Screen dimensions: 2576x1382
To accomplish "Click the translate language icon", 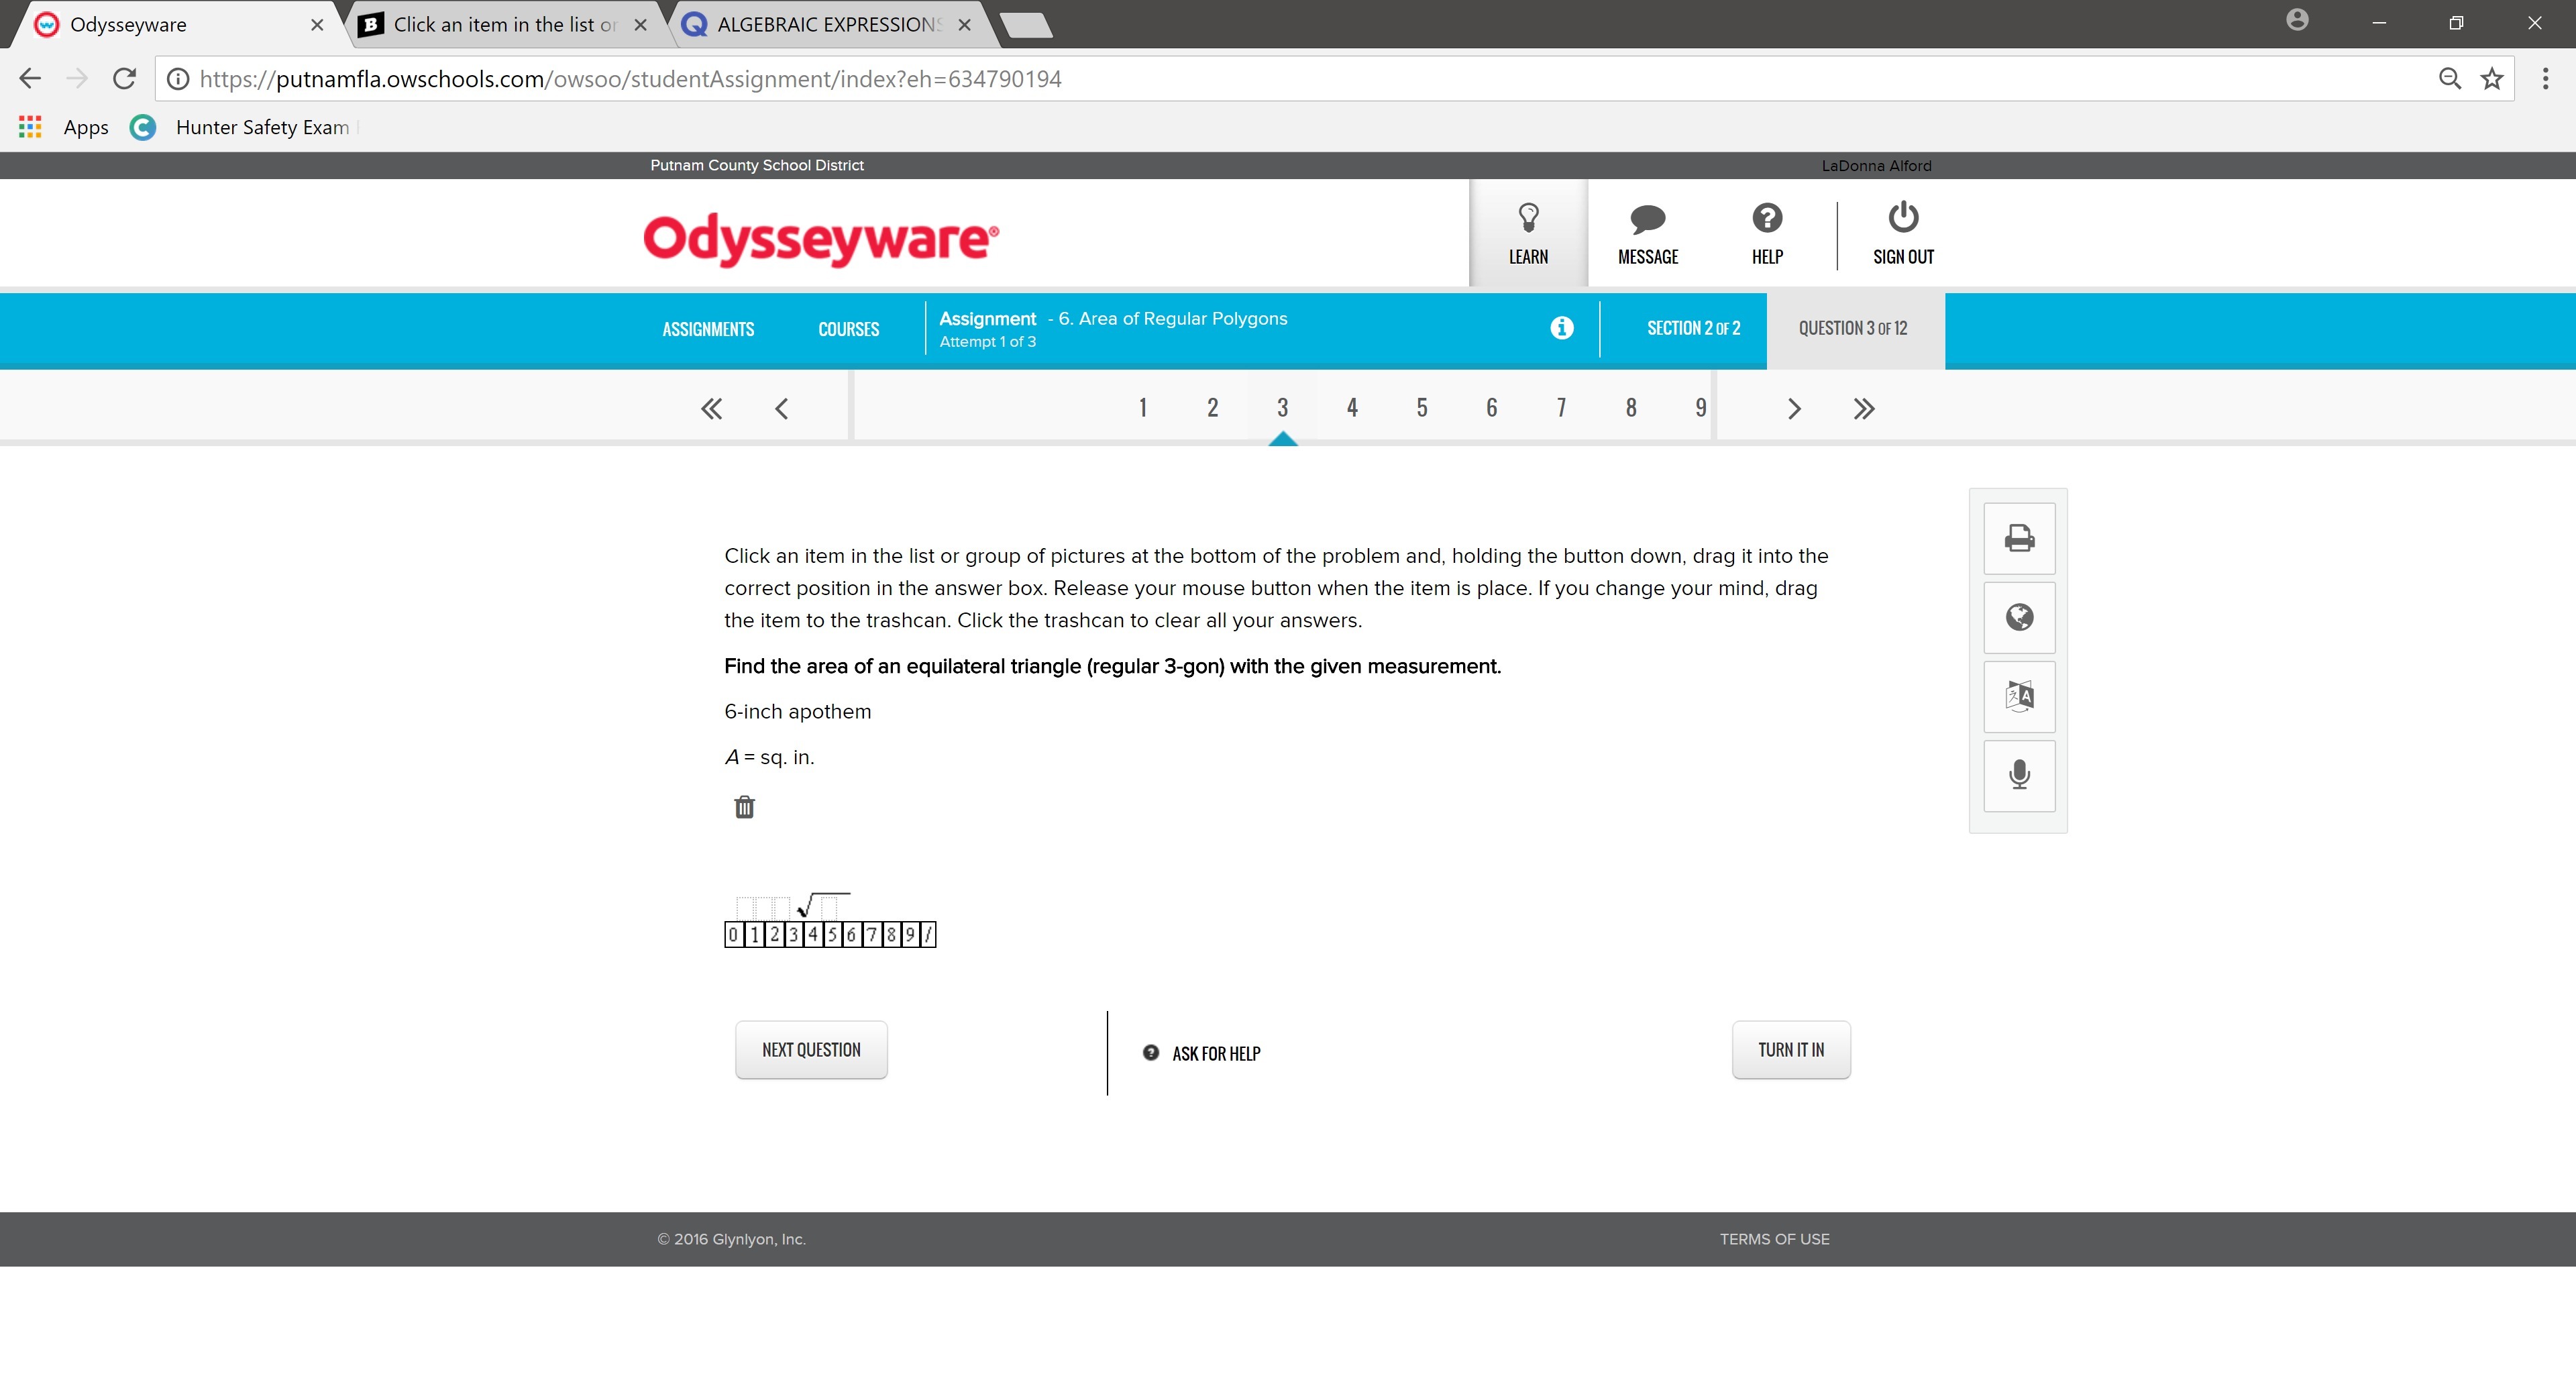I will click(2018, 696).
